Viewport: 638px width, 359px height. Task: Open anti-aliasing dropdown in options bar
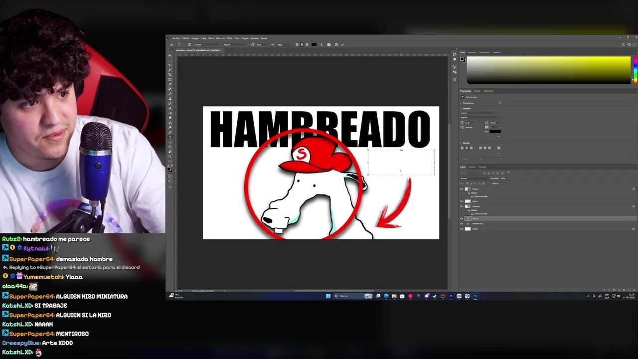(x=284, y=45)
